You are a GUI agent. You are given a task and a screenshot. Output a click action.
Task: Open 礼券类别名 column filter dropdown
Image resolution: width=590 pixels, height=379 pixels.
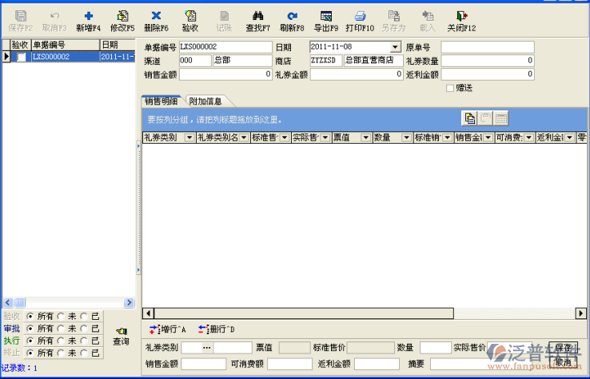pyautogui.click(x=244, y=138)
